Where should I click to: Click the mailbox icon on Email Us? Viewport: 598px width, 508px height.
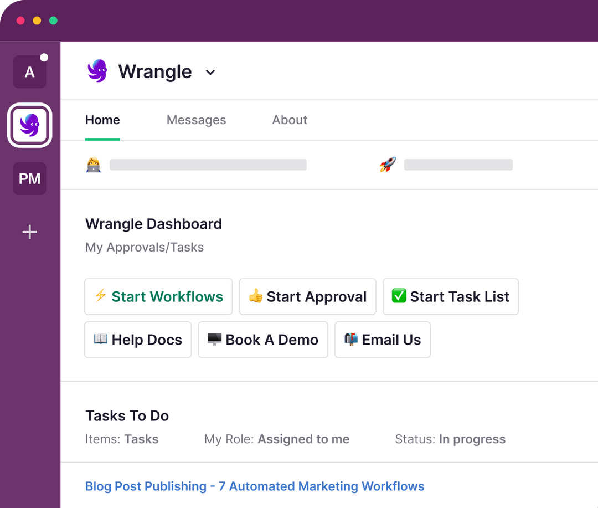pyautogui.click(x=350, y=340)
